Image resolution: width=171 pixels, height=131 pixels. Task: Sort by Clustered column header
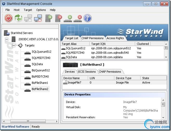click(x=143, y=44)
